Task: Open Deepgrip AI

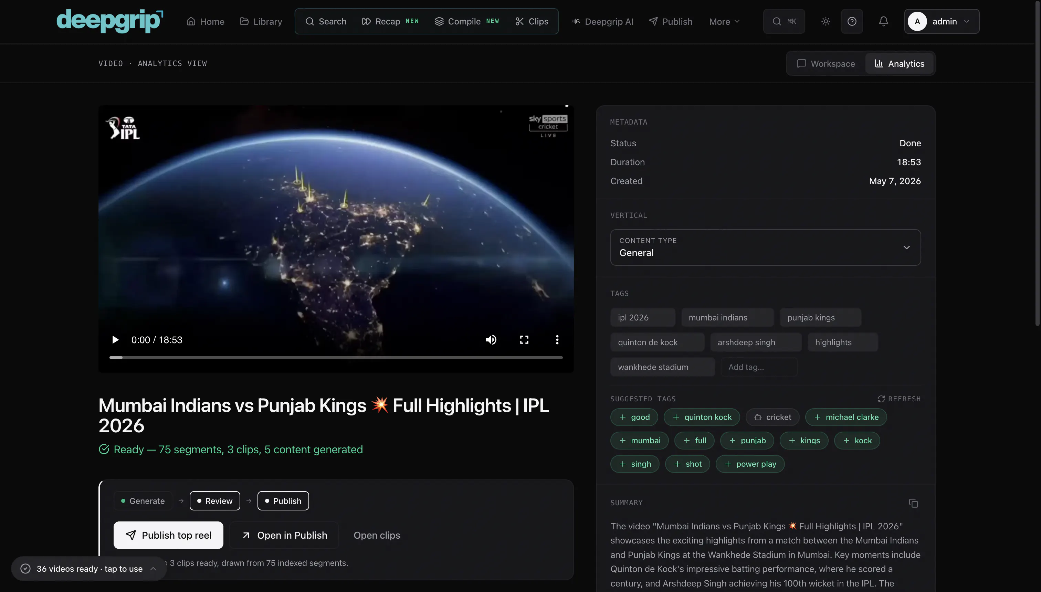Action: pos(603,21)
